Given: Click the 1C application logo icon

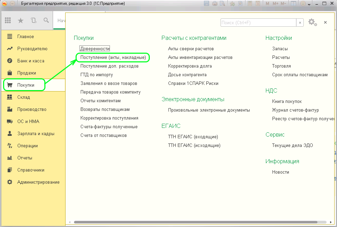Looking at the screenshot, I should click(x=5, y=3).
